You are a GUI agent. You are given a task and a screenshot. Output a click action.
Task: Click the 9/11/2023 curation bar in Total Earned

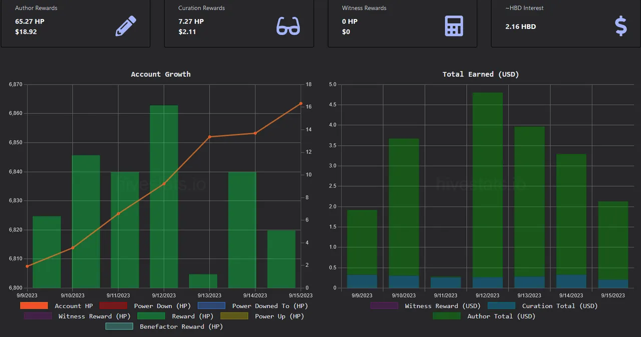446,282
